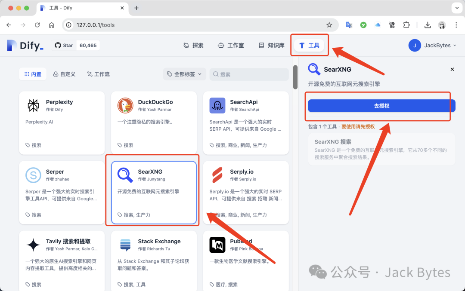Click the SearchApi octopus icon
The image size is (465, 291).
tap(217, 105)
